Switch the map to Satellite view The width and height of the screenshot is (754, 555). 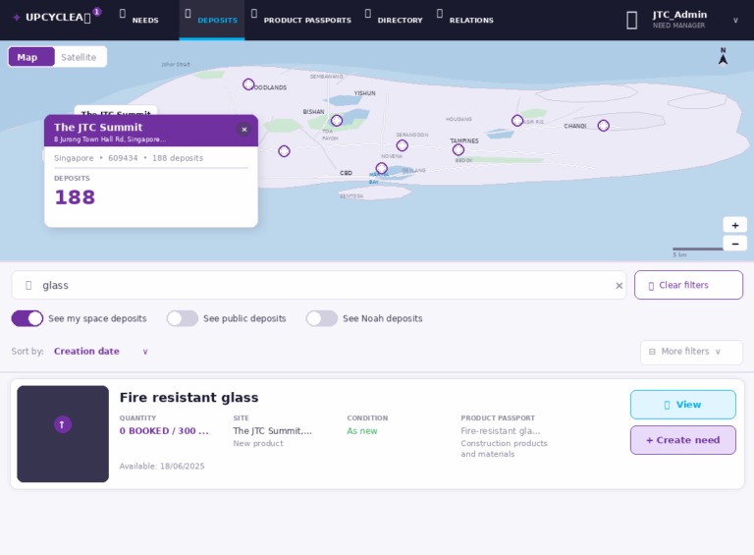(x=79, y=57)
